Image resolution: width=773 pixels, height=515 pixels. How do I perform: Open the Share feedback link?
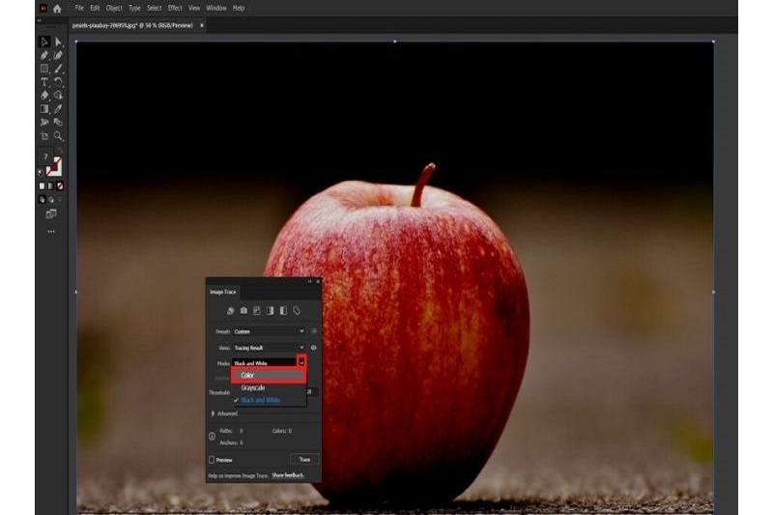(288, 475)
